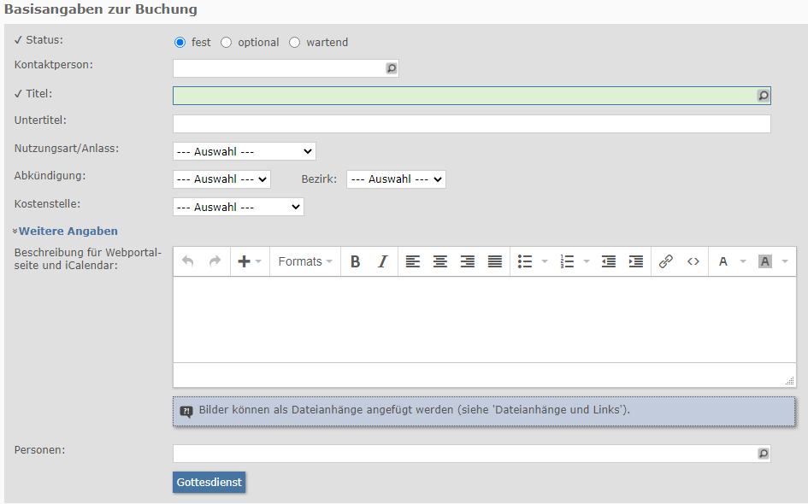Click the Gottesdienst button
The image size is (808, 504).
[209, 482]
